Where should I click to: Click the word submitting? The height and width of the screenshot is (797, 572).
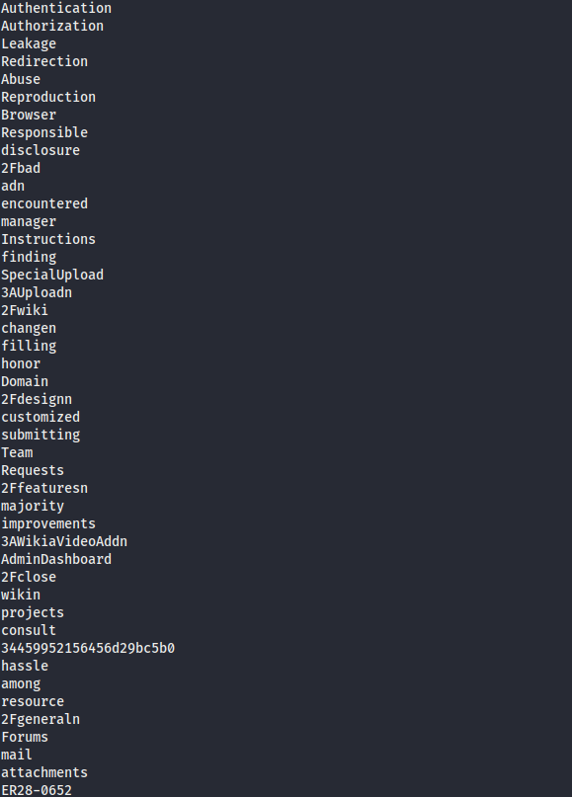click(x=41, y=436)
